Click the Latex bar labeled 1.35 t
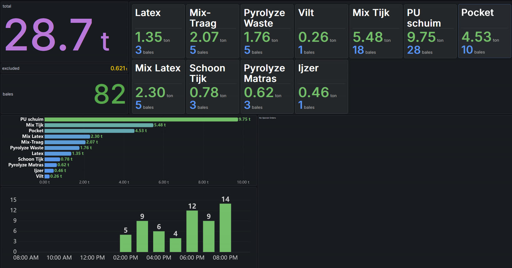 pyautogui.click(x=58, y=154)
